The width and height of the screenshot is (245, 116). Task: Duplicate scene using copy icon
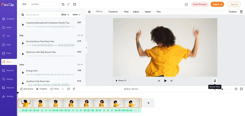pos(68,89)
